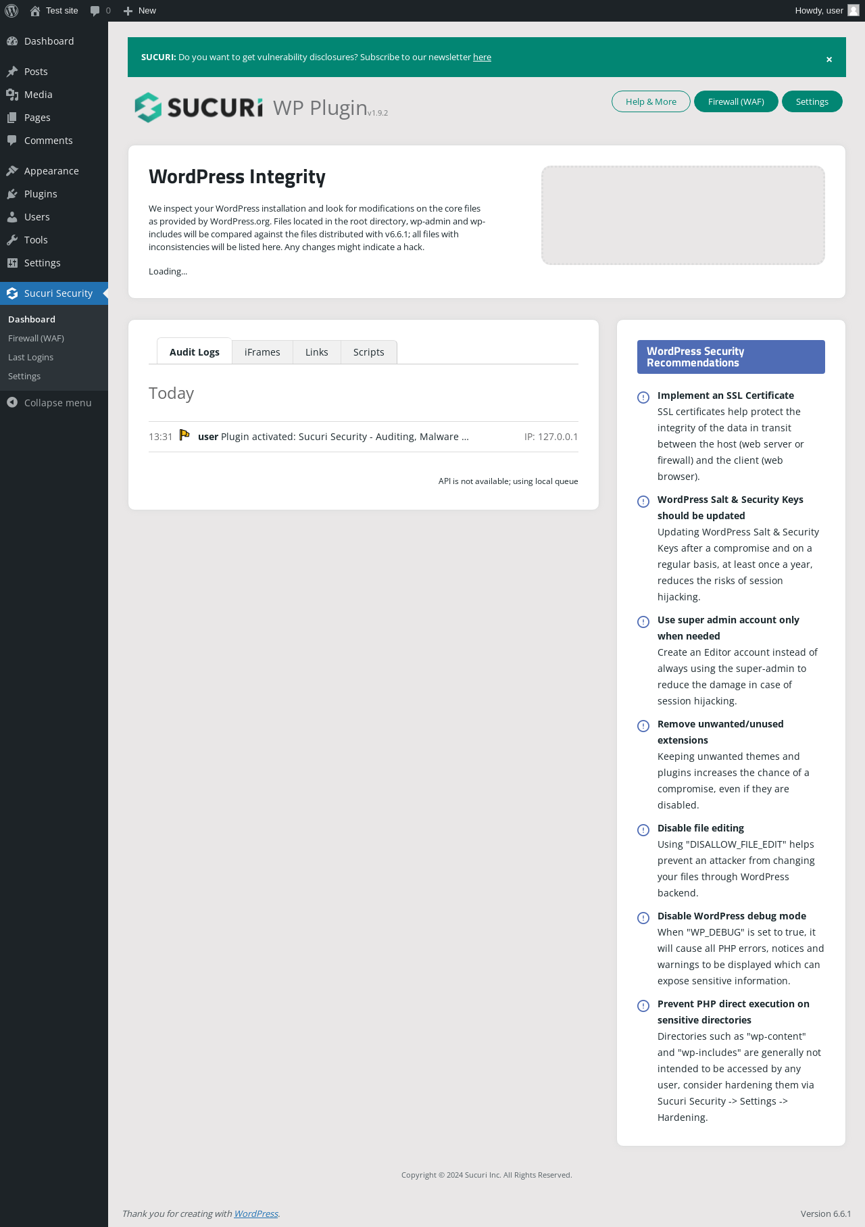This screenshot has height=1227, width=865.
Task: Click the Howdy, user account link
Action: pos(827,11)
